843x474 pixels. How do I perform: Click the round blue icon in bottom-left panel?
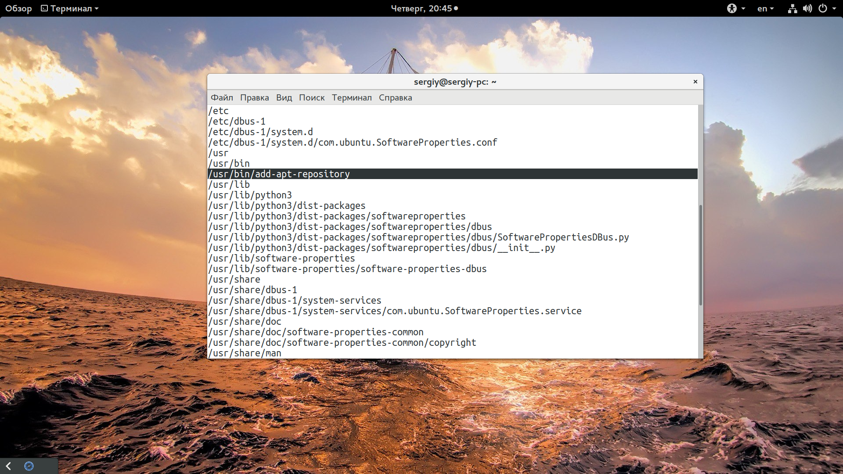29,466
